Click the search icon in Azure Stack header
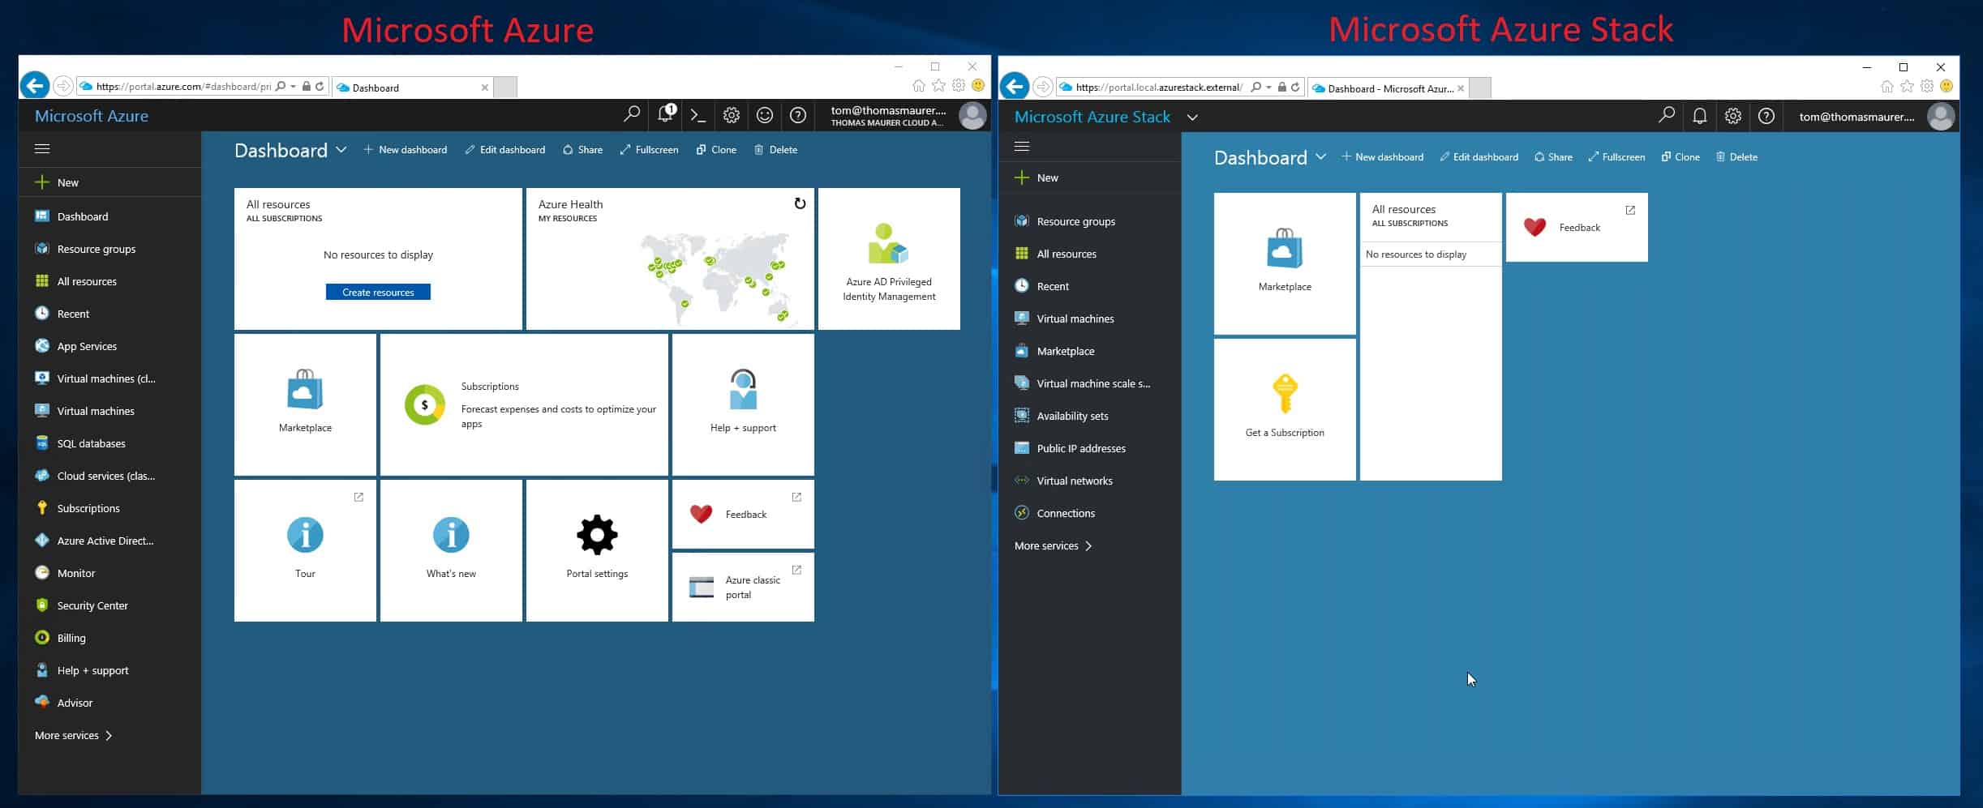The height and width of the screenshot is (808, 1983). tap(1667, 116)
